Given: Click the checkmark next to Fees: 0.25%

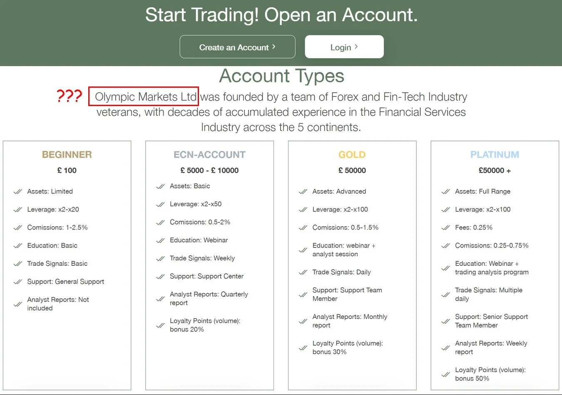Looking at the screenshot, I should (445, 227).
